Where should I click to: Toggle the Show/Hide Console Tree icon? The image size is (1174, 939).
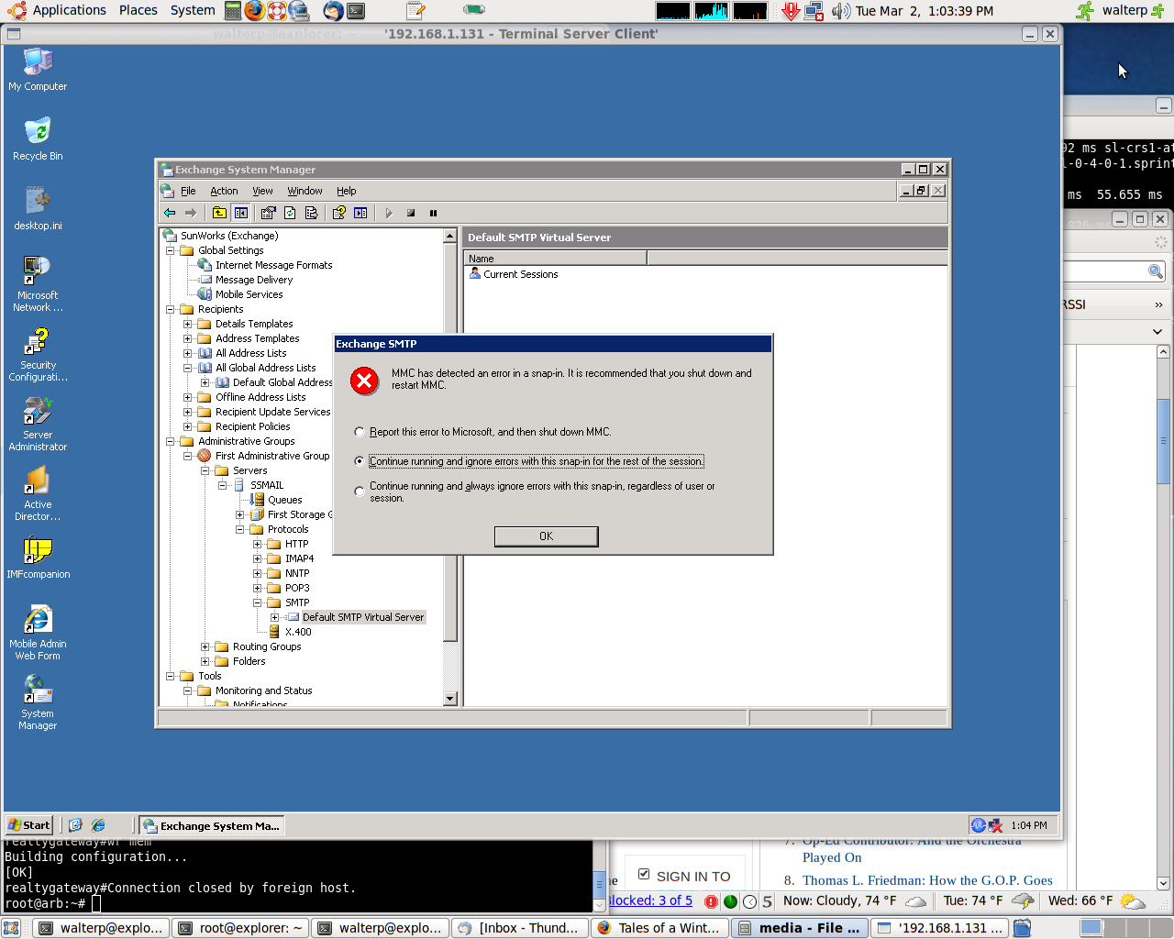pos(241,213)
